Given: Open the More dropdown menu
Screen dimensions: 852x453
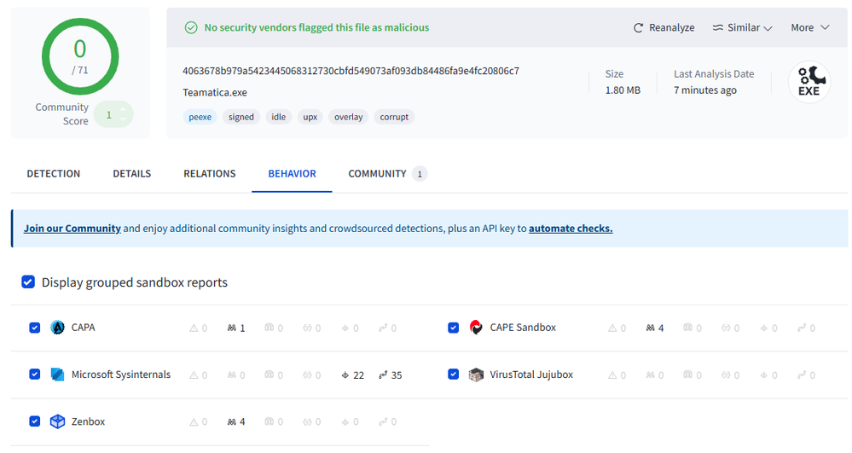Looking at the screenshot, I should point(809,27).
